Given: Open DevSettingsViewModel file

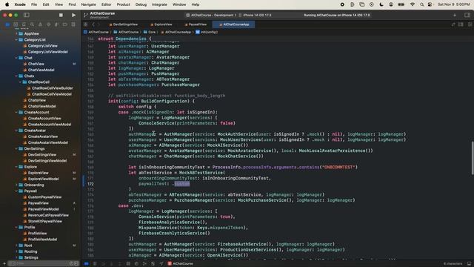Looking at the screenshot, I should point(47,161).
